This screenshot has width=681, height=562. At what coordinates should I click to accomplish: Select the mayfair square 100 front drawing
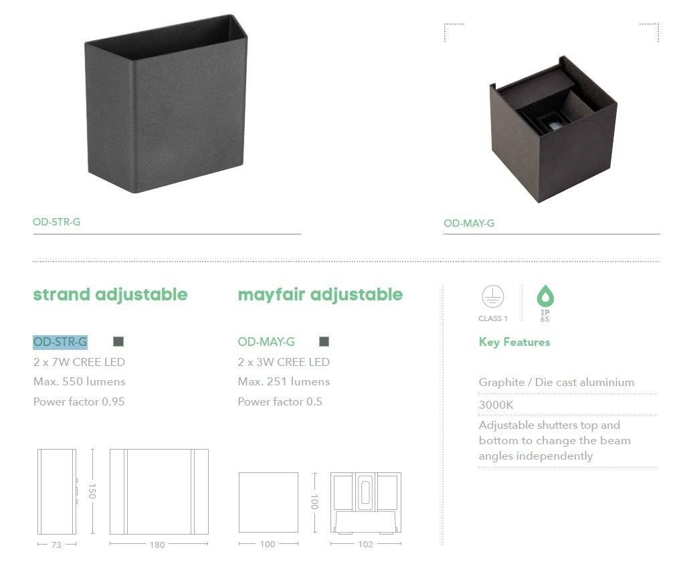pos(268,502)
